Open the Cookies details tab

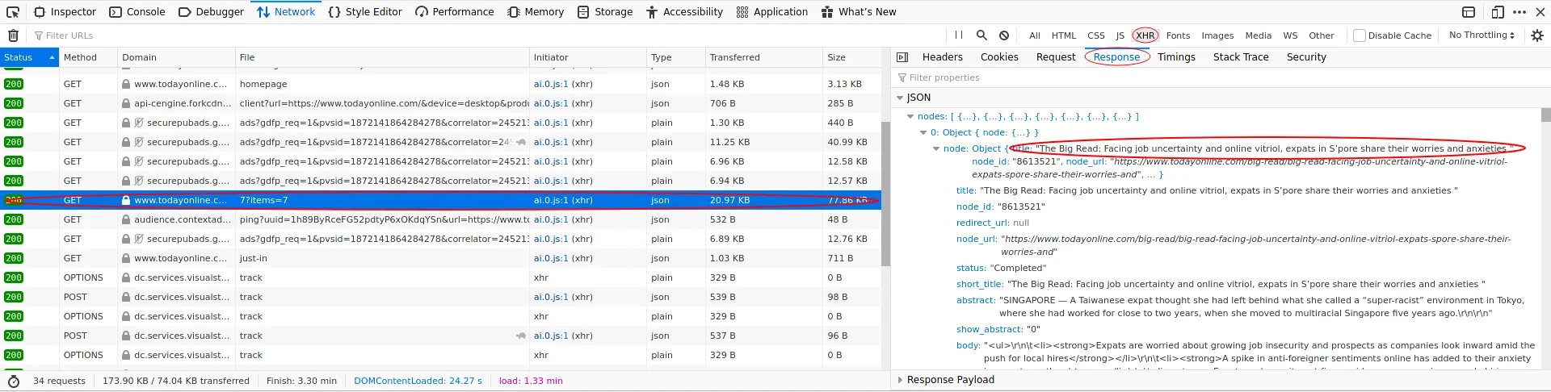click(999, 57)
